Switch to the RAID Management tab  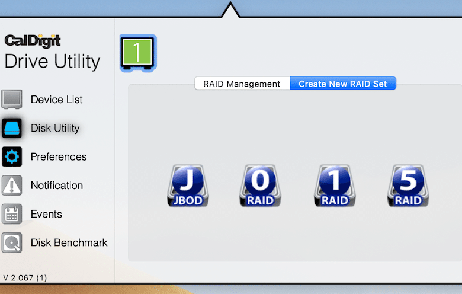[x=242, y=84]
